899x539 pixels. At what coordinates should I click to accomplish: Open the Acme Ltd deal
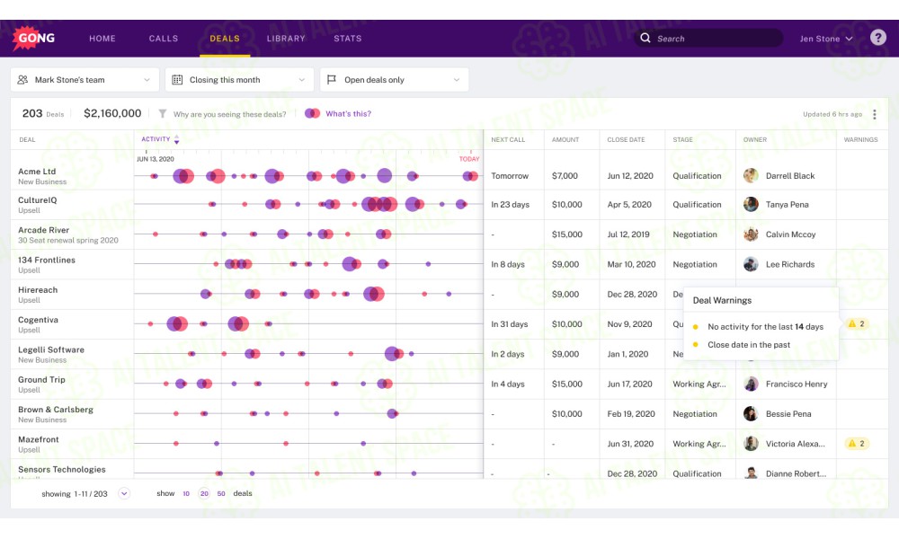pos(37,172)
